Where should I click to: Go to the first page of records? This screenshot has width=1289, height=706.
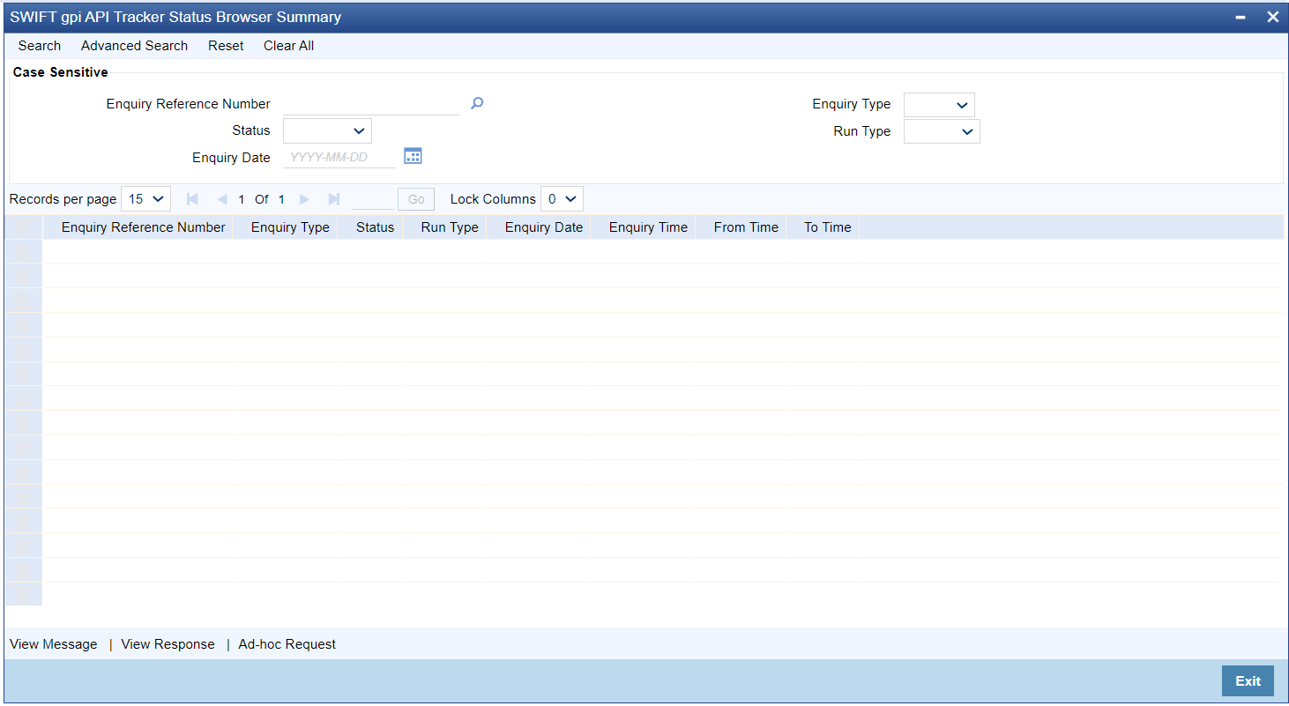(192, 199)
